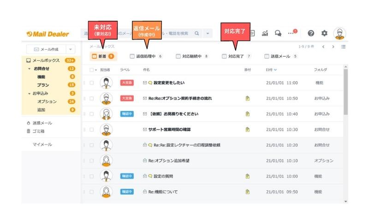The height and width of the screenshot is (207, 369).
Task: Click the user profile avatar
Action: (x=339, y=33)
